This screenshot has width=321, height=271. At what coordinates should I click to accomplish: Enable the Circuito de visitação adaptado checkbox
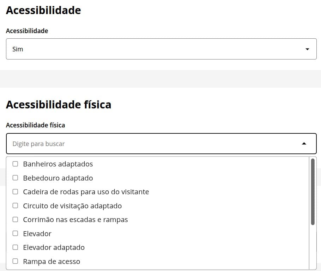pos(15,206)
